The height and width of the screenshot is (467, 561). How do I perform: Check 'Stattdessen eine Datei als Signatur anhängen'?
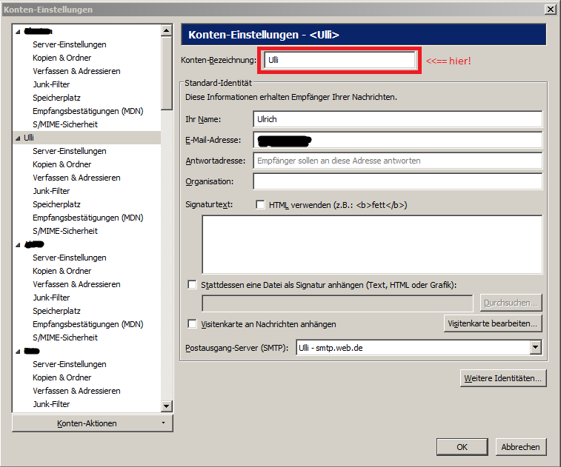click(193, 284)
